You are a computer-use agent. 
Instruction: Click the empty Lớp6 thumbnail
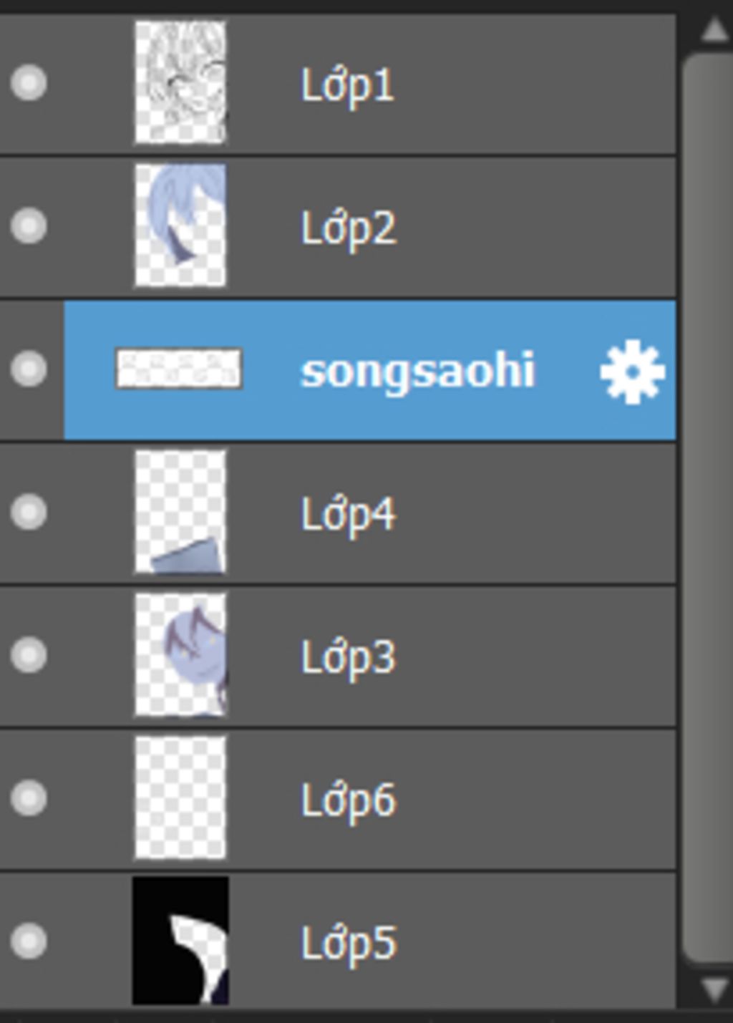click(180, 797)
